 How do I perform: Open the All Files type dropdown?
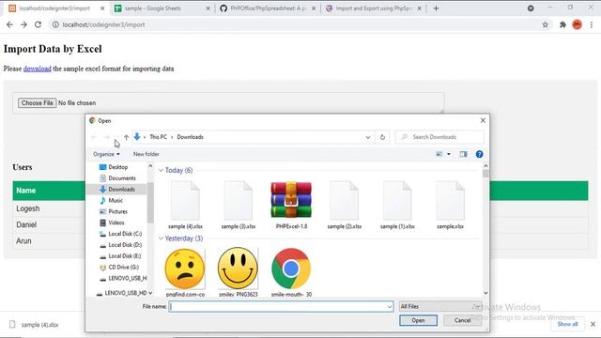pos(439,307)
